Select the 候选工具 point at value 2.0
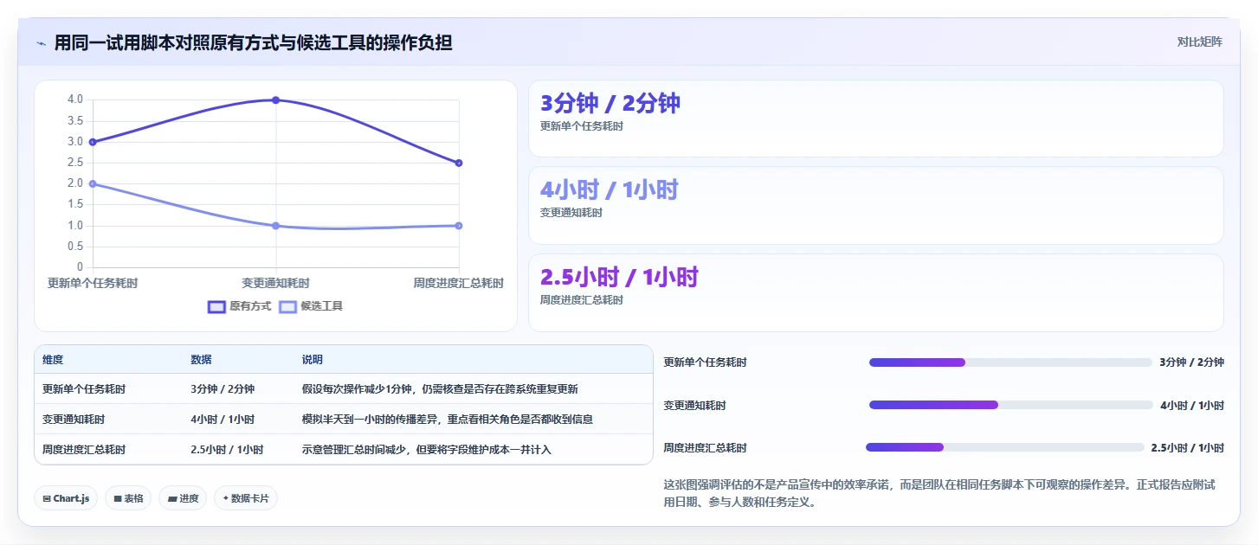The width and height of the screenshot is (1258, 545). pyautogui.click(x=93, y=183)
